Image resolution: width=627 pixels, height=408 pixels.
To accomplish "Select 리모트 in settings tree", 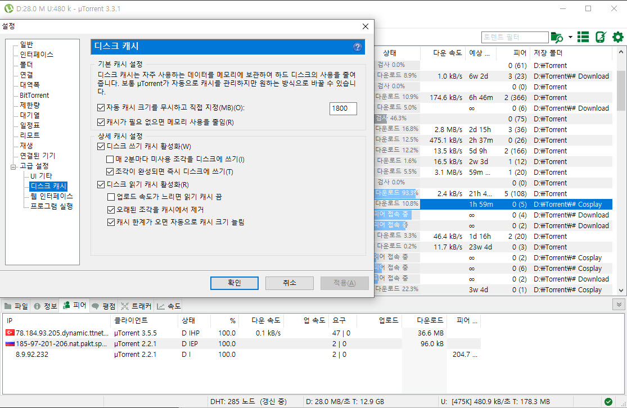I will (x=30, y=135).
